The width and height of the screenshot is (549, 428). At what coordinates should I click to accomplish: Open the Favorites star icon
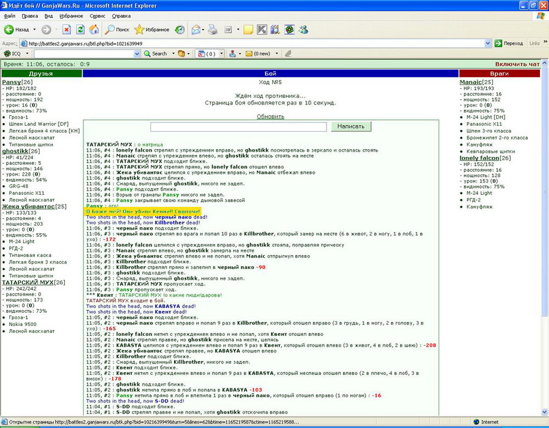[x=139, y=30]
